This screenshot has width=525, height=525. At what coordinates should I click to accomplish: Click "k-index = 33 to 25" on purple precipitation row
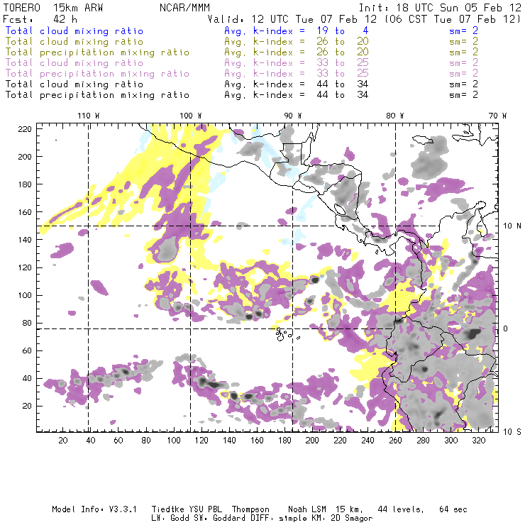click(311, 74)
